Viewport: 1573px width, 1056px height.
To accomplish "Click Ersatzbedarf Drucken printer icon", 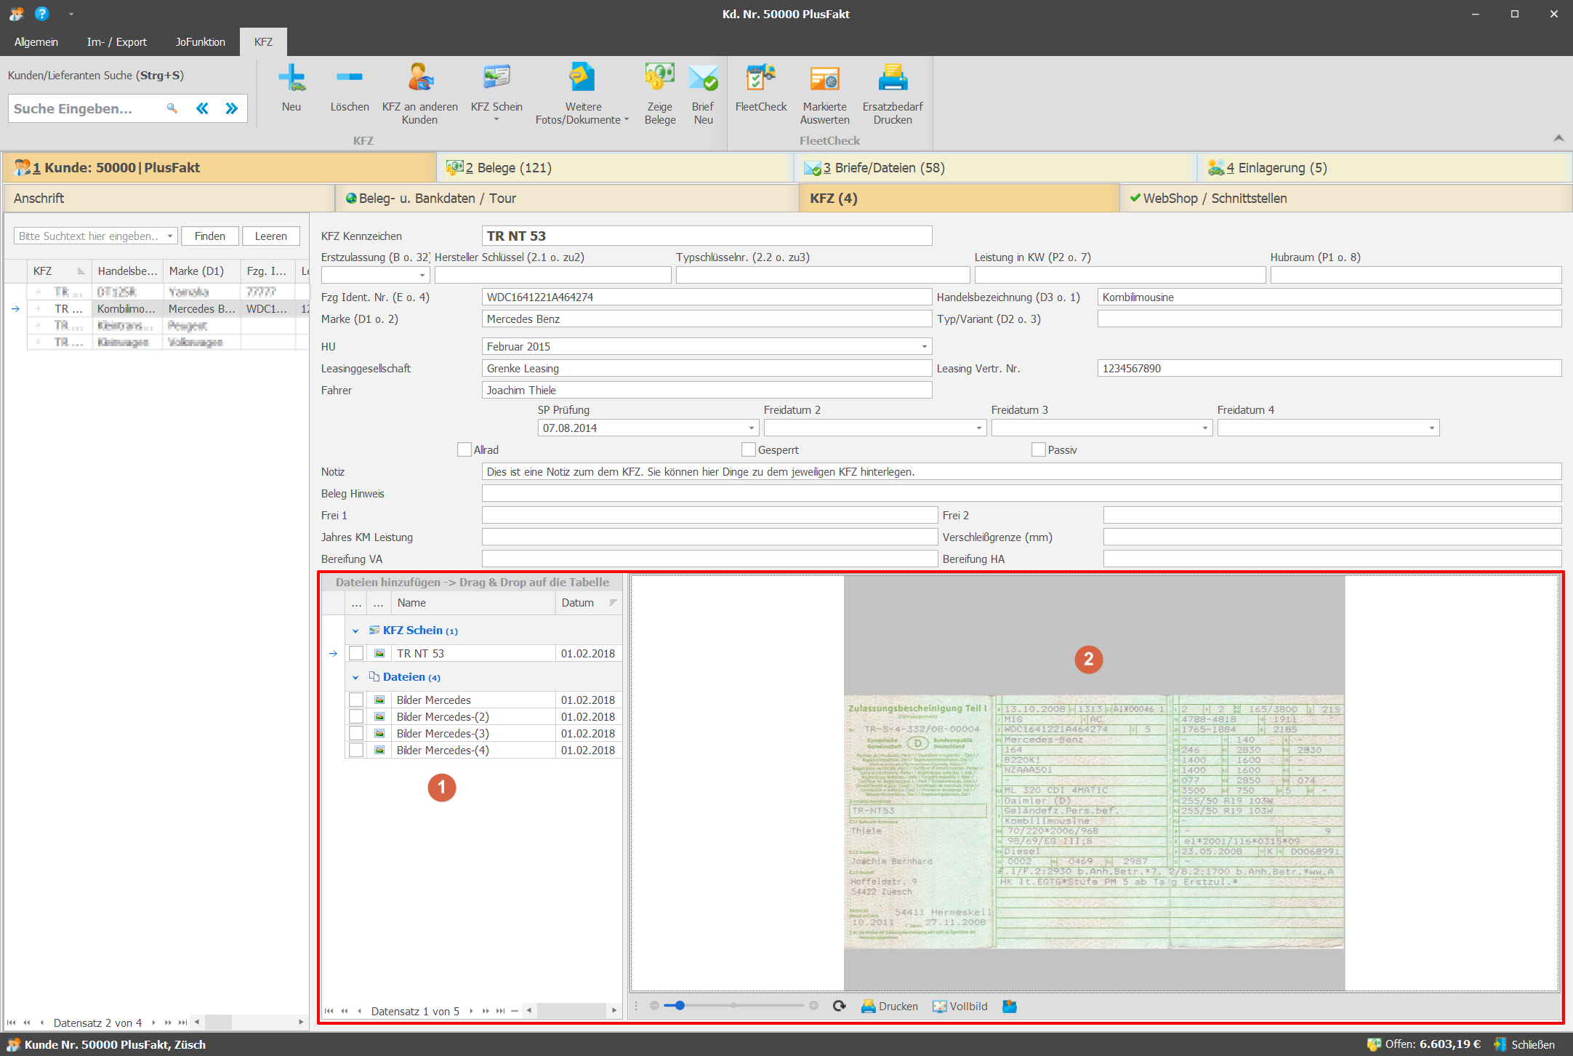I will tap(893, 77).
